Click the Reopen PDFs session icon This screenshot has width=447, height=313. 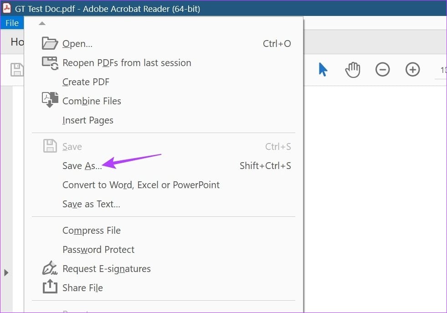pos(50,63)
